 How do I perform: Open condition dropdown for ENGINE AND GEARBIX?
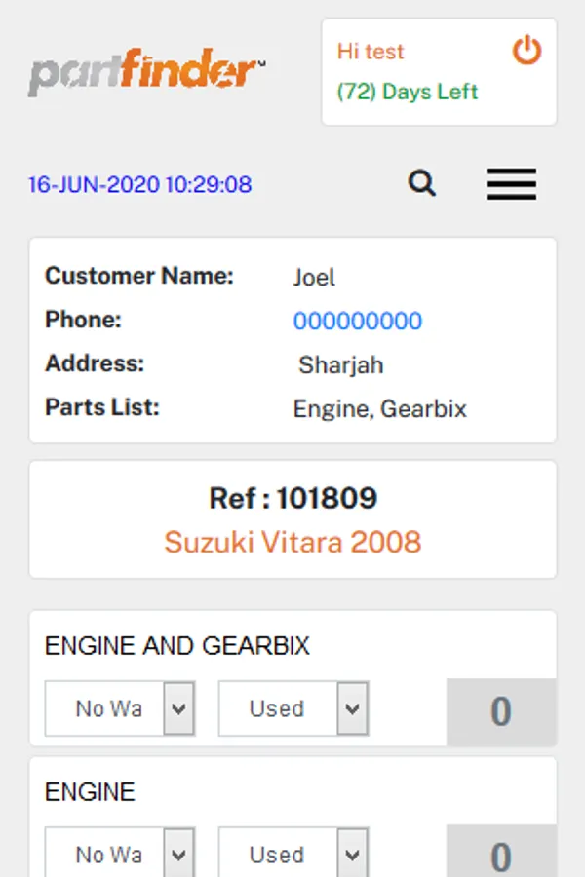pos(293,708)
